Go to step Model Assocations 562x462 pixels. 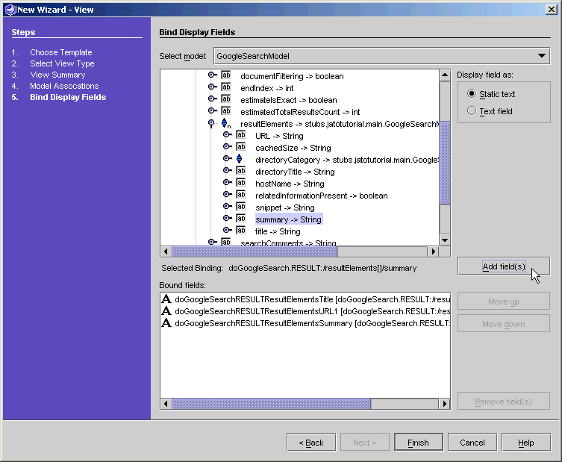[64, 86]
